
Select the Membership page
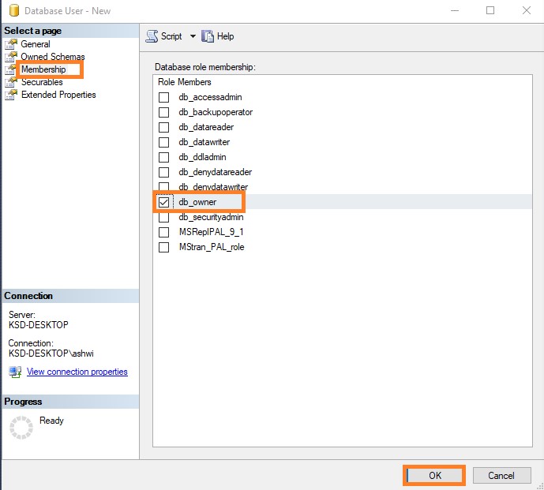(x=43, y=69)
